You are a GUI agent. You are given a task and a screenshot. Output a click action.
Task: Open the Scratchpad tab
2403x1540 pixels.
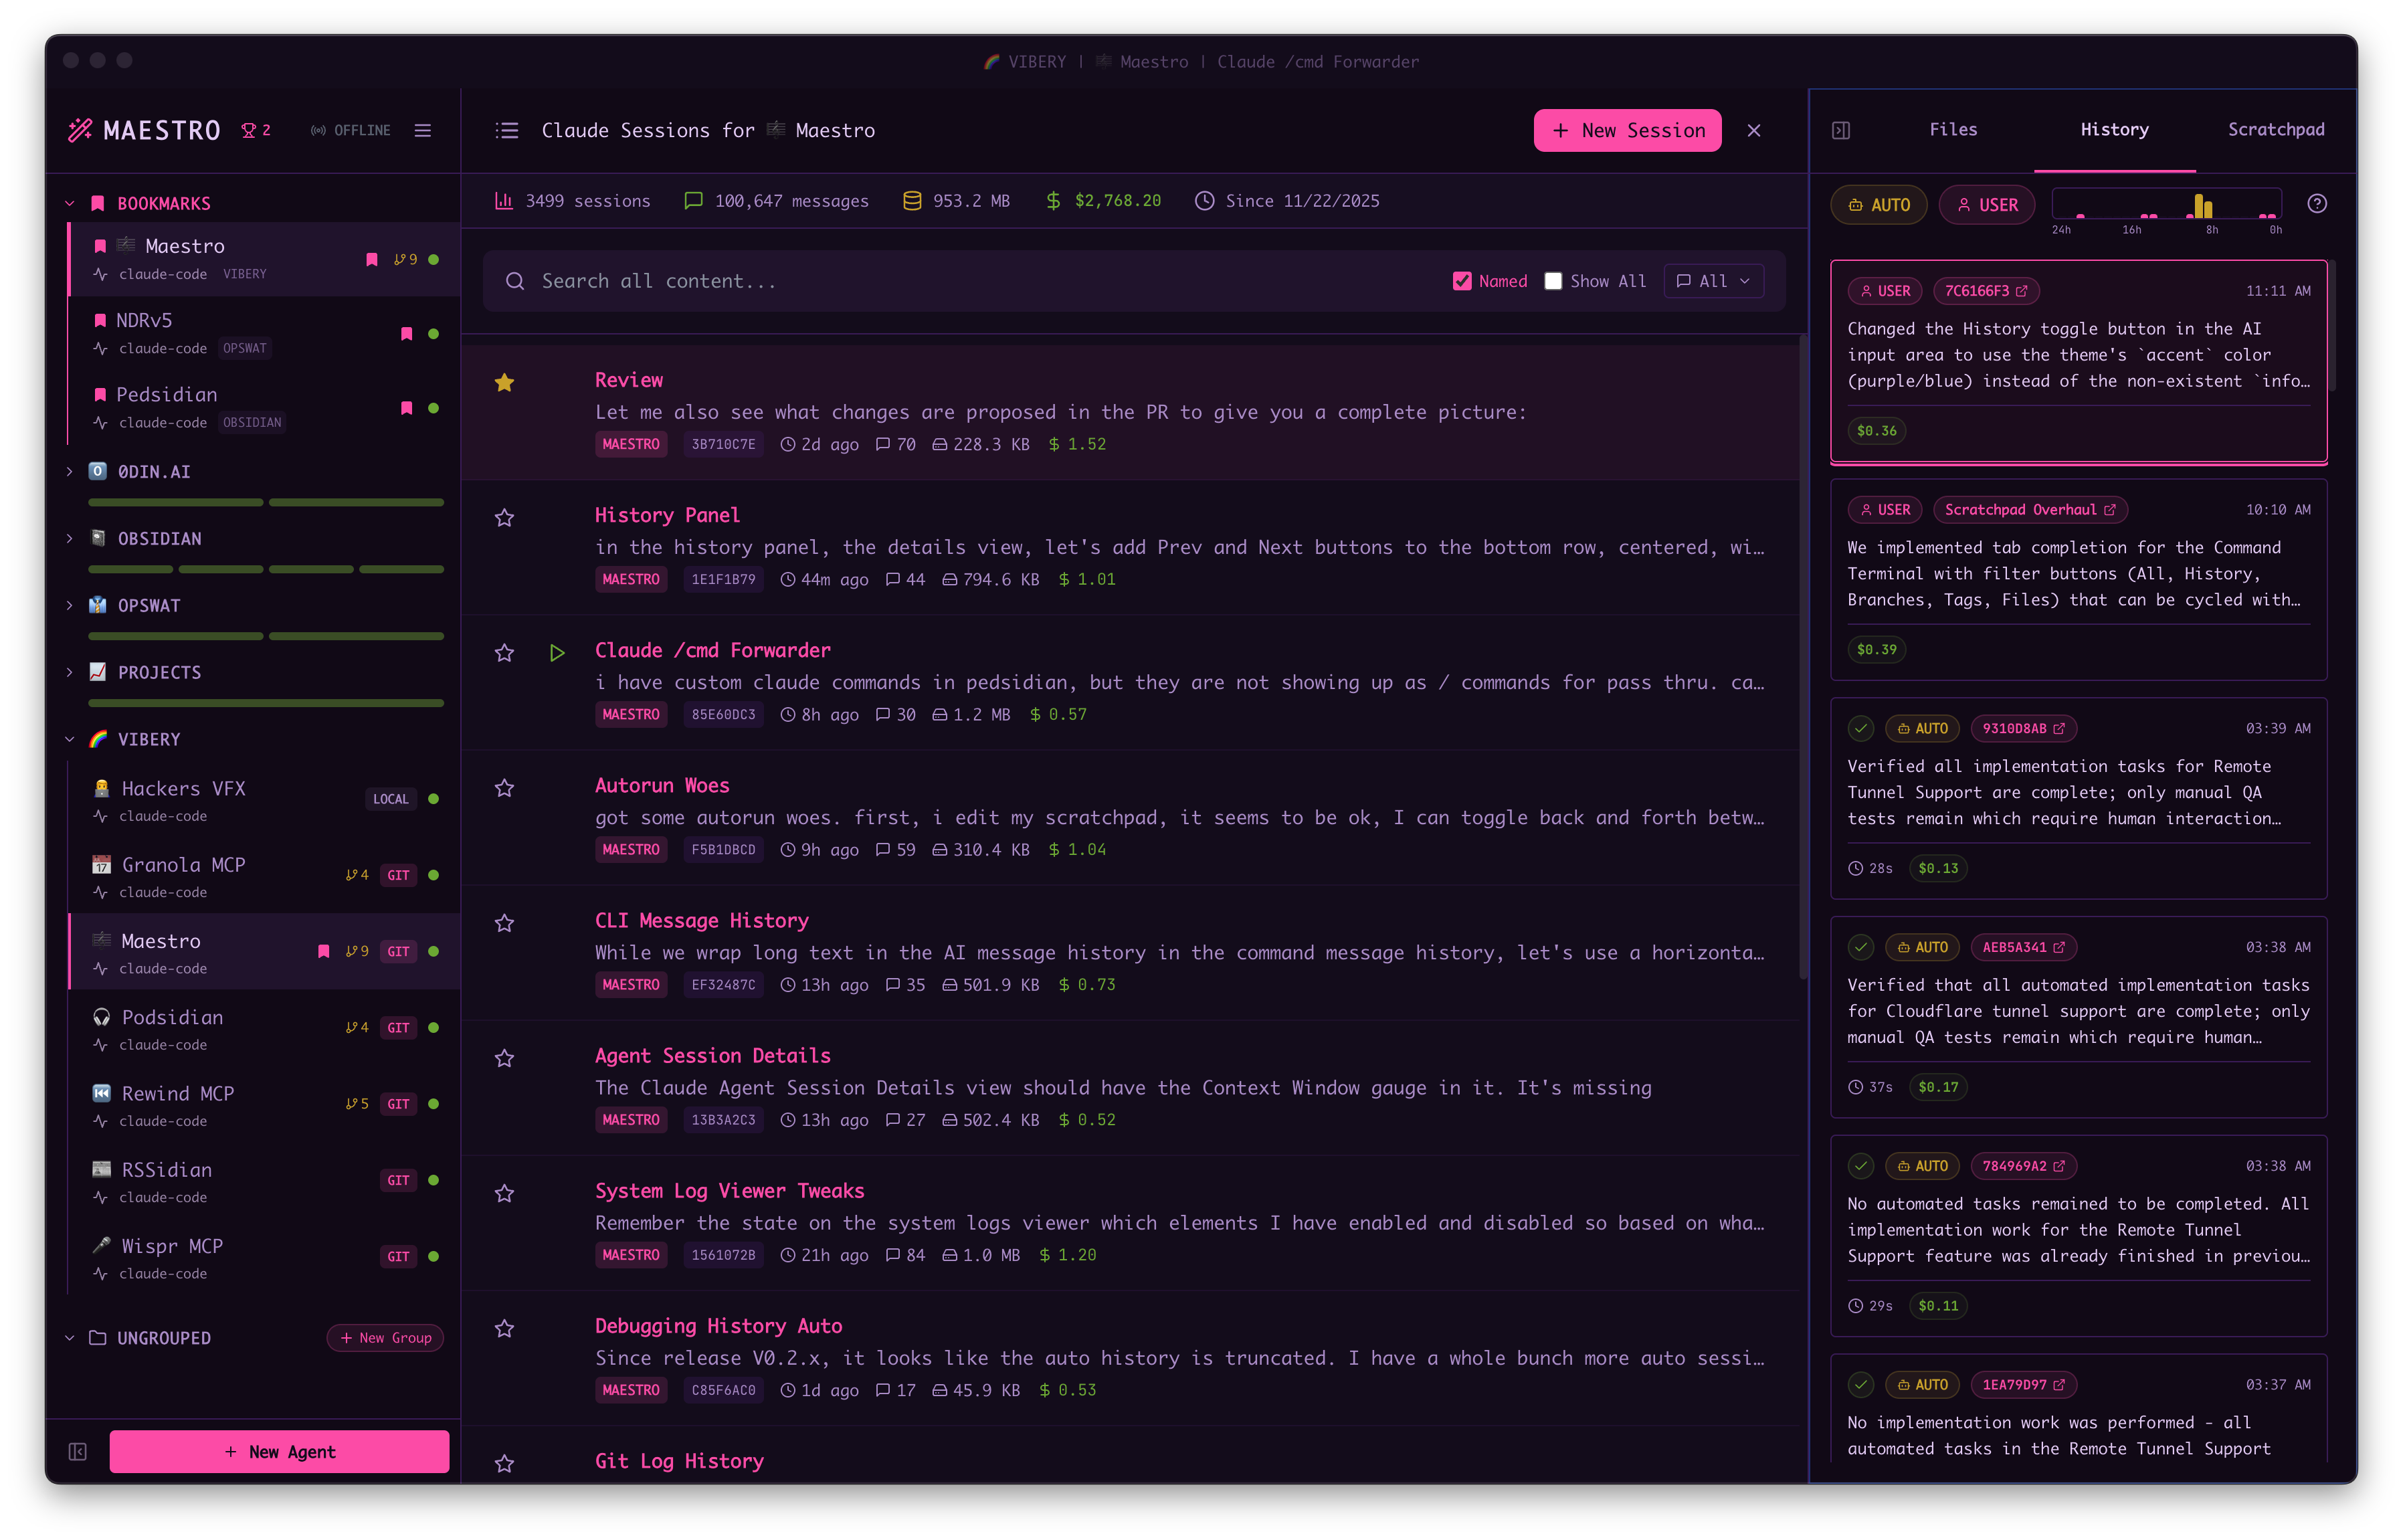pos(2275,129)
